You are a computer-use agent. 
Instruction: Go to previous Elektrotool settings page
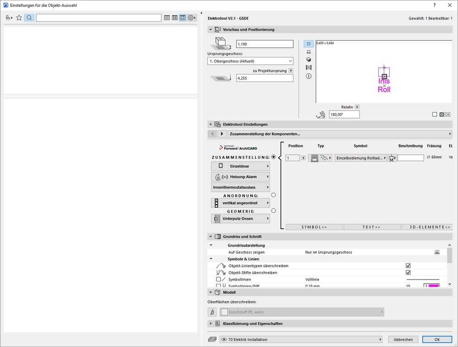[x=212, y=134]
